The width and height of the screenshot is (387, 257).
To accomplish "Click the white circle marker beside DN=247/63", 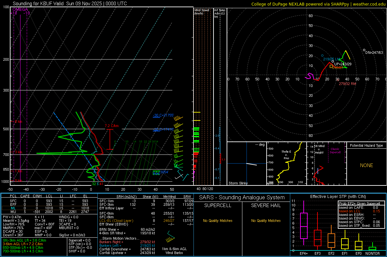I will click(364, 50).
